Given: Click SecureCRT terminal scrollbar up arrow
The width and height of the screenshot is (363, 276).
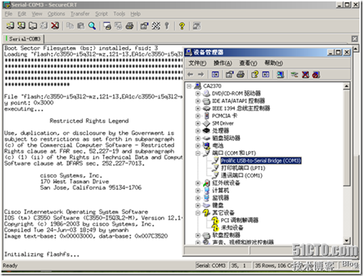Looking at the screenshot, I should tap(356, 48).
